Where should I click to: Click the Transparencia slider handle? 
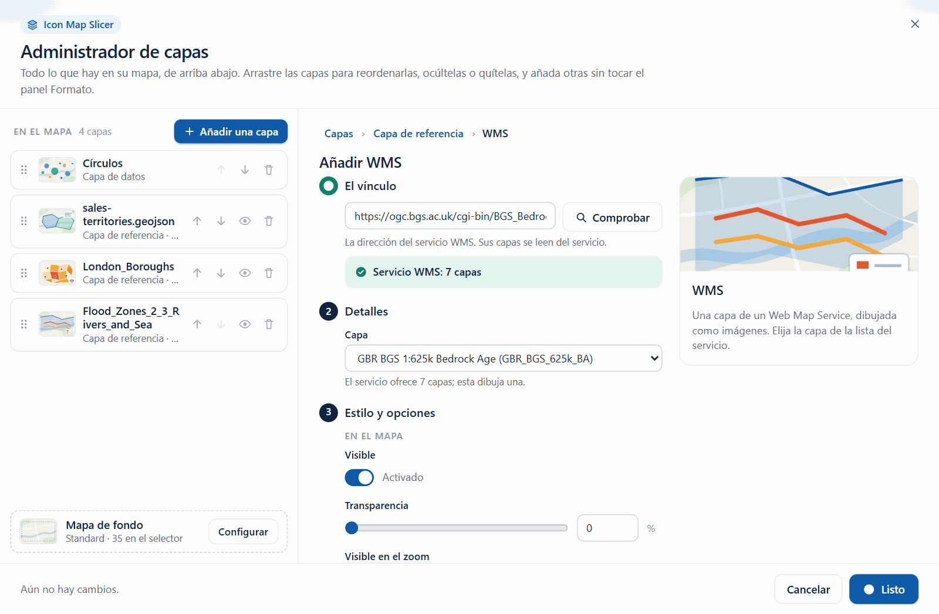[352, 528]
